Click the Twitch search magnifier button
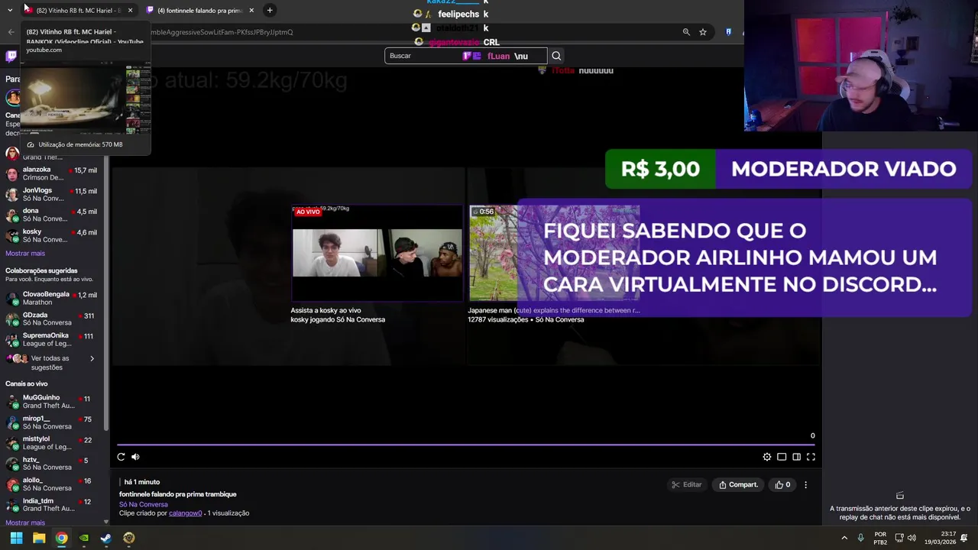This screenshot has height=550, width=978. (x=556, y=56)
